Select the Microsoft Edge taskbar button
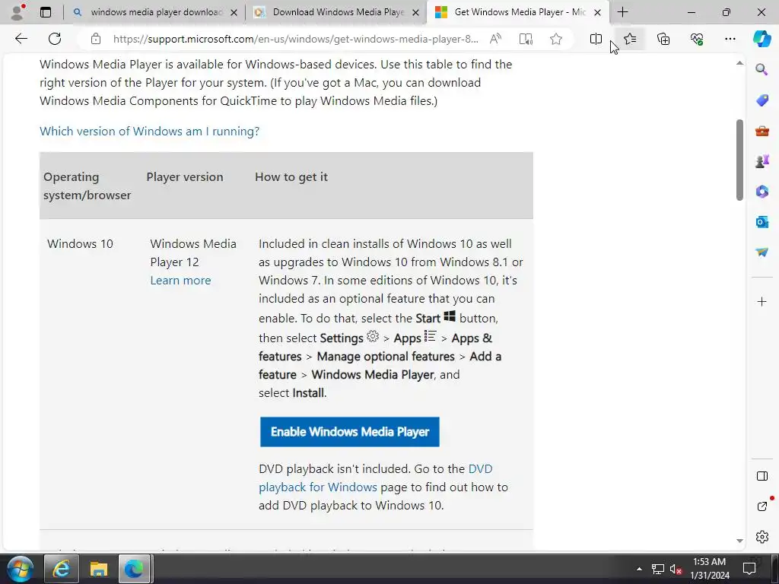 [x=134, y=569]
